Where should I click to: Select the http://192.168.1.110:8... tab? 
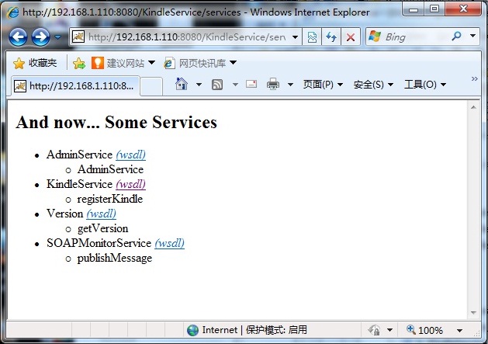75,85
